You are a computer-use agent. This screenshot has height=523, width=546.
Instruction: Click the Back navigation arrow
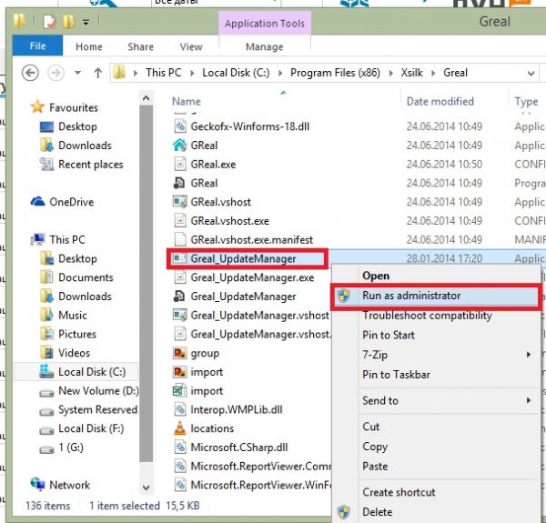[30, 73]
